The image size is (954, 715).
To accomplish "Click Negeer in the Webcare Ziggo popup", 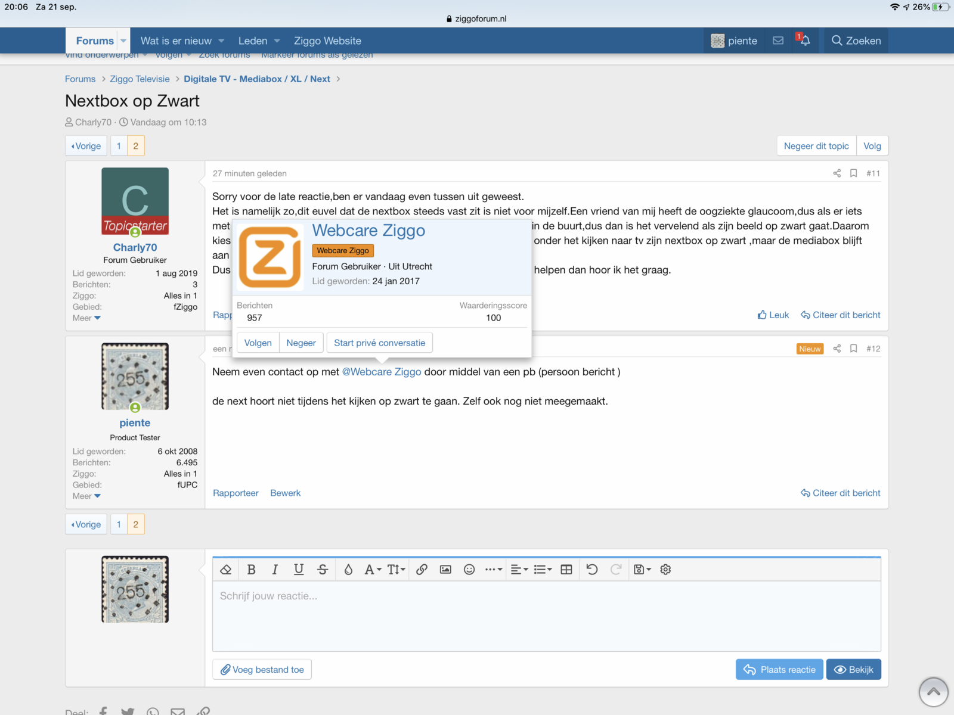I will [x=301, y=343].
